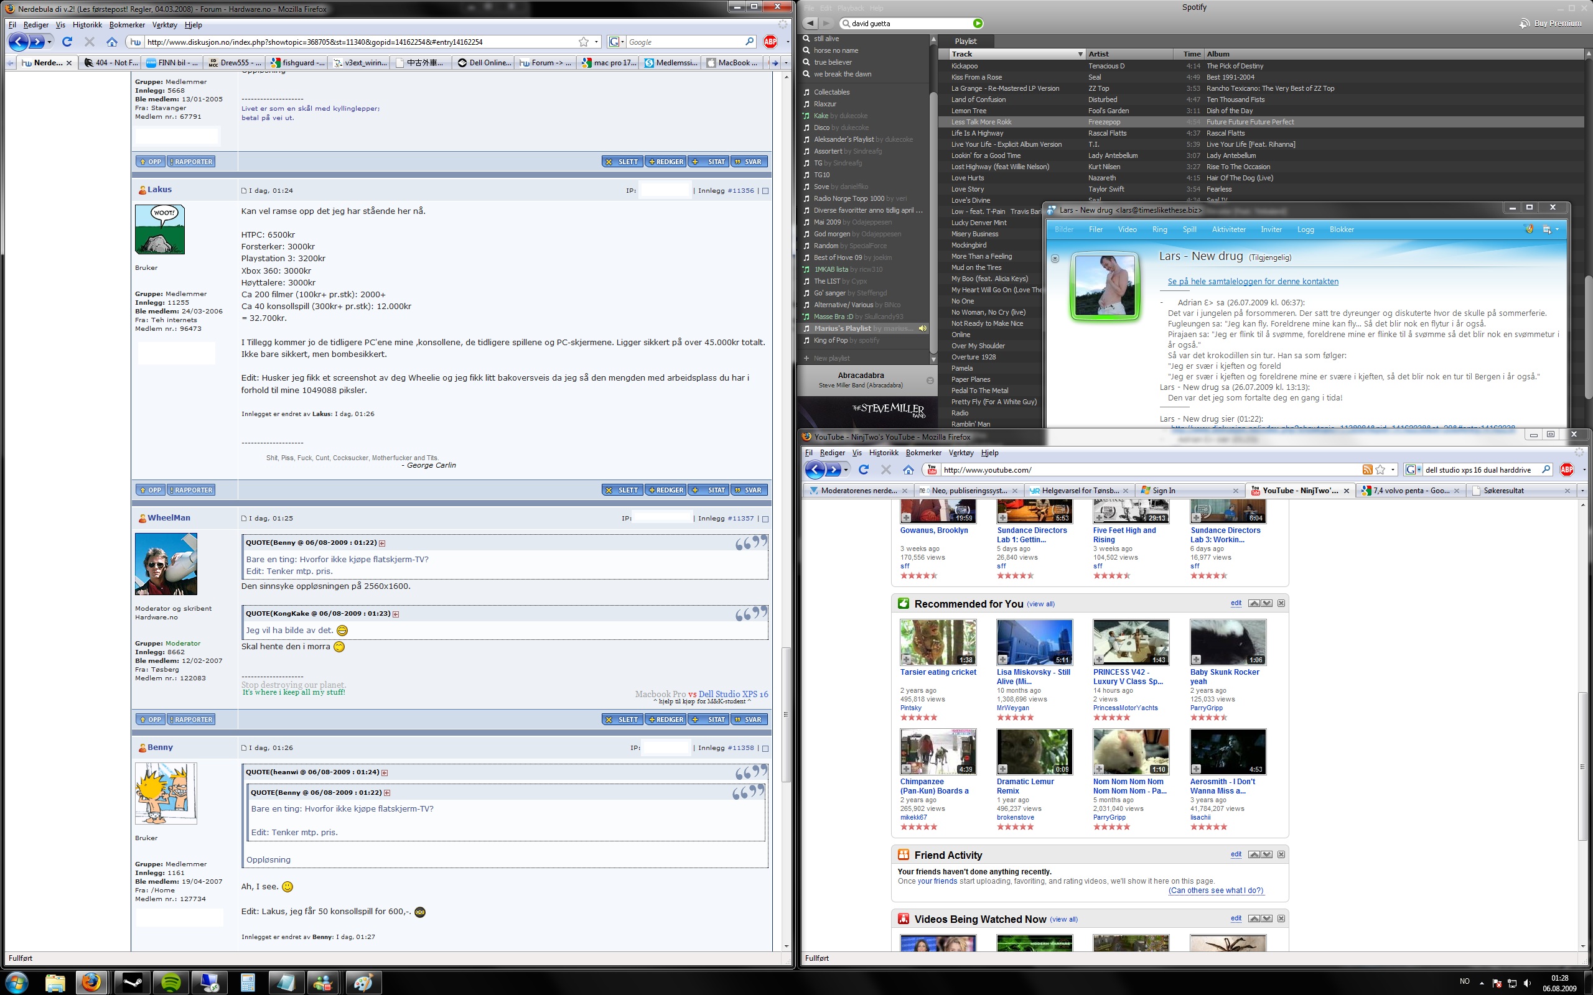Open the Historikk menu in the YouTube window
This screenshot has width=1593, height=995.
tap(884, 453)
